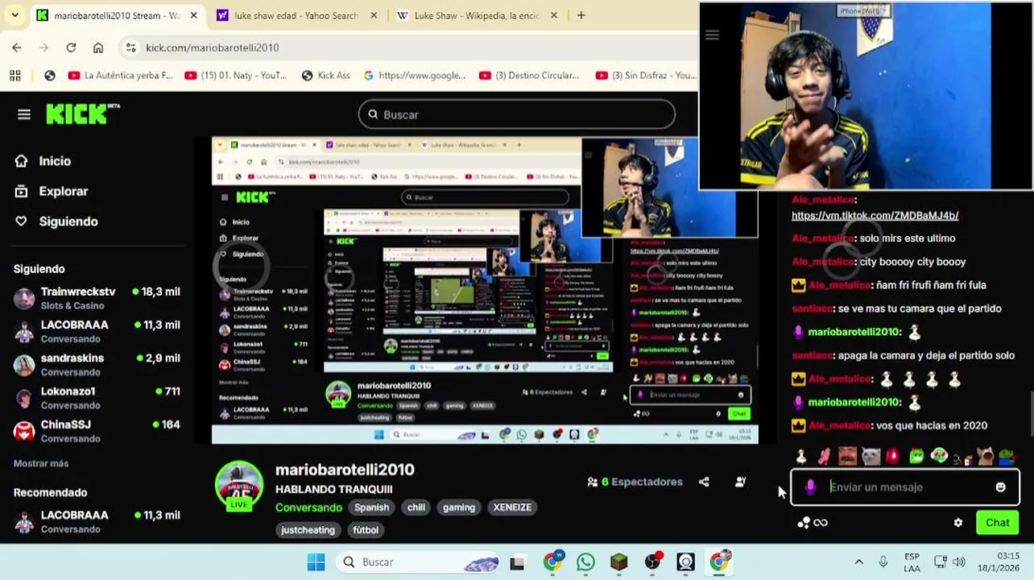Viewport: 1034px width, 580px height.
Task: Show hidden system tray icons chevron
Action: 858,561
